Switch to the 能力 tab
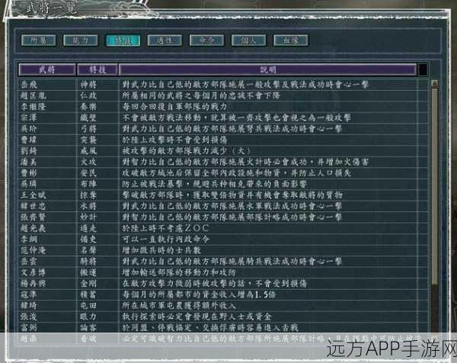This screenshot has width=457, height=363. pyautogui.click(x=81, y=40)
